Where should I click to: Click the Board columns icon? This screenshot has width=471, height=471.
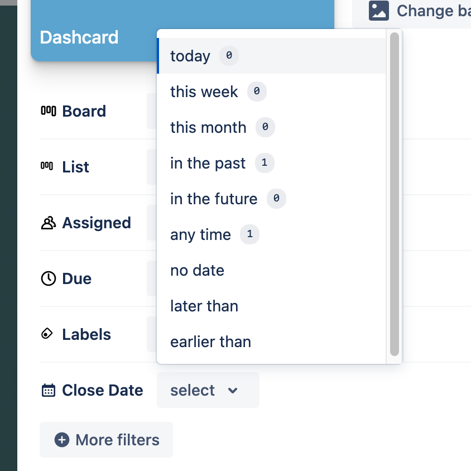[x=49, y=111]
